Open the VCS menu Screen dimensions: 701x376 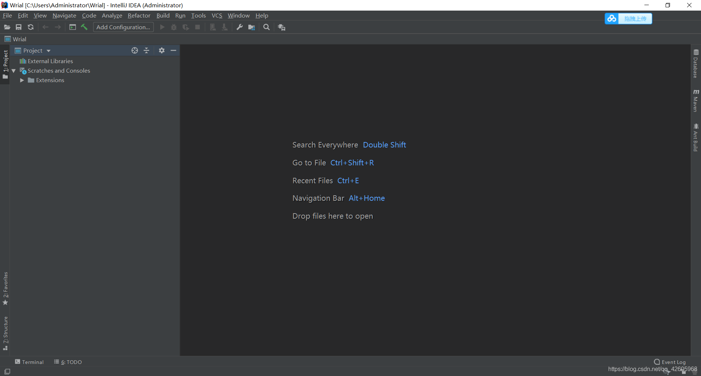point(217,15)
